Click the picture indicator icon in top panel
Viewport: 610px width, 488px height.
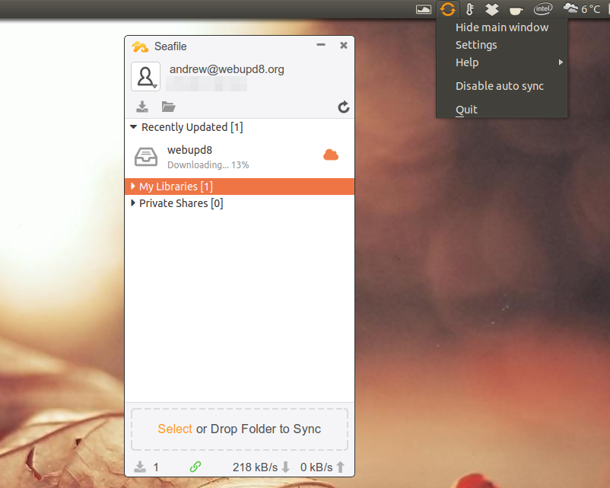click(x=424, y=9)
